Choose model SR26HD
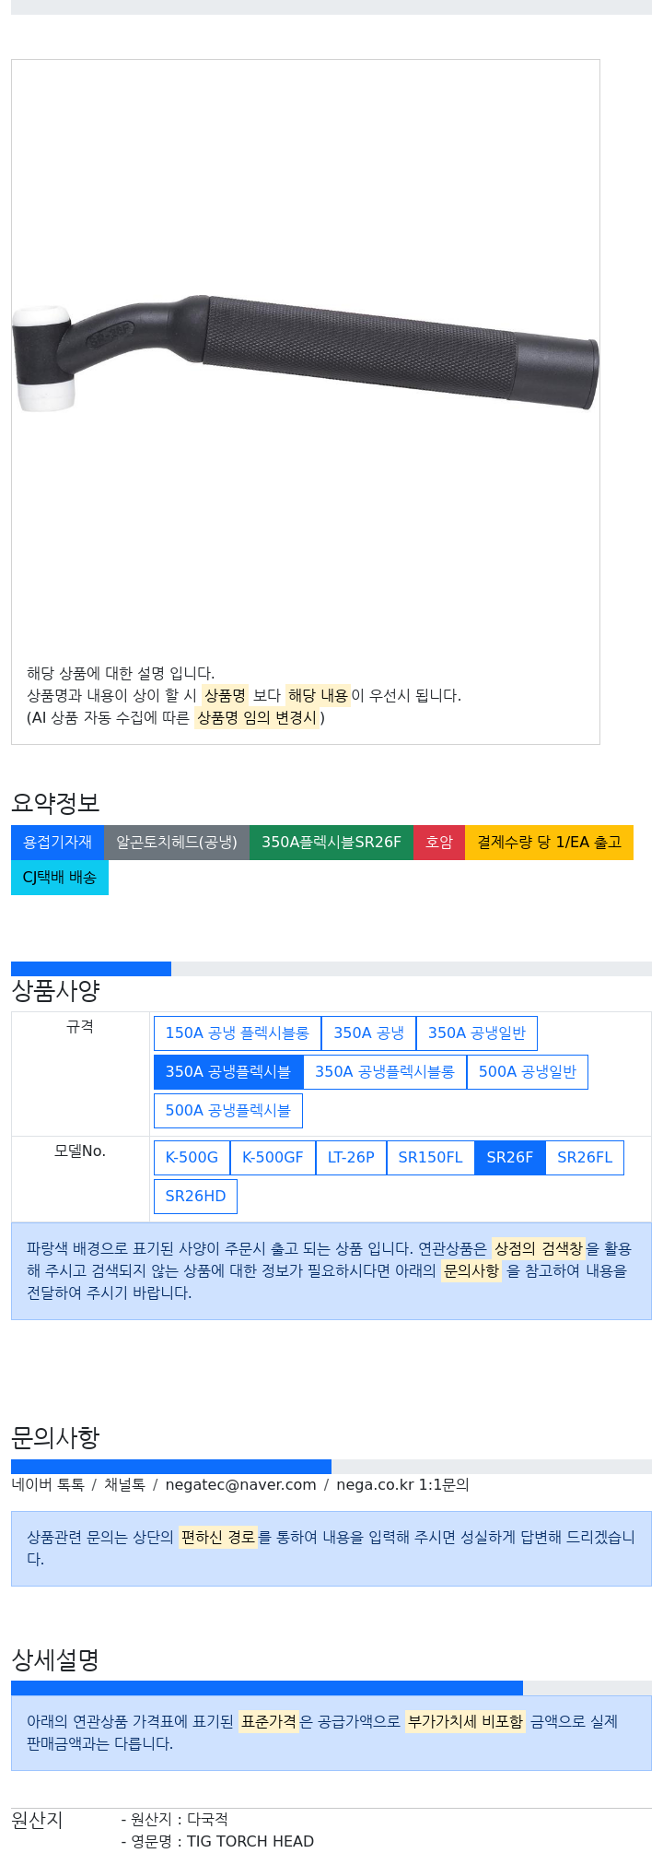The width and height of the screenshot is (663, 1853). (195, 1196)
